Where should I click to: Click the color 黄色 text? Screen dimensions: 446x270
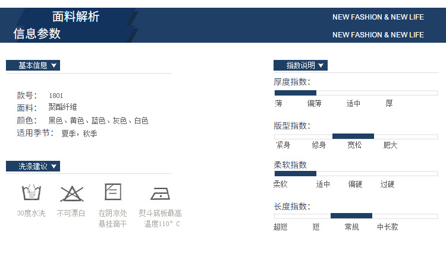click(x=77, y=120)
